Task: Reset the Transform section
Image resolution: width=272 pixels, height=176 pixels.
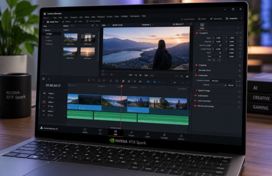Action: pyautogui.click(x=241, y=33)
